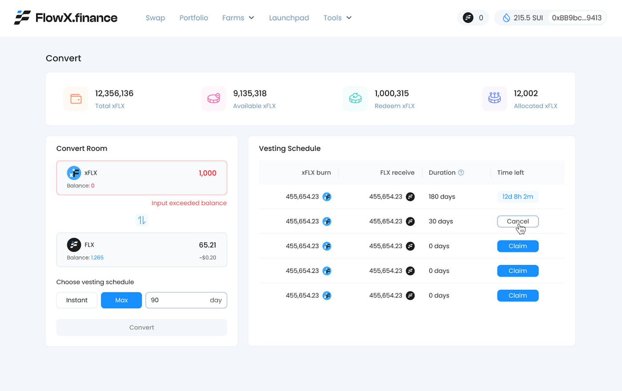Image resolution: width=622 pixels, height=391 pixels.
Task: Click the wallet address 0xBB9bc...9413
Action: [x=577, y=18]
